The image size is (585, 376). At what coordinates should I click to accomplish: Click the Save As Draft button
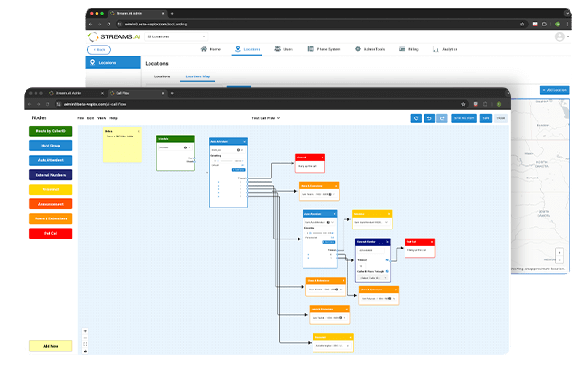point(464,117)
